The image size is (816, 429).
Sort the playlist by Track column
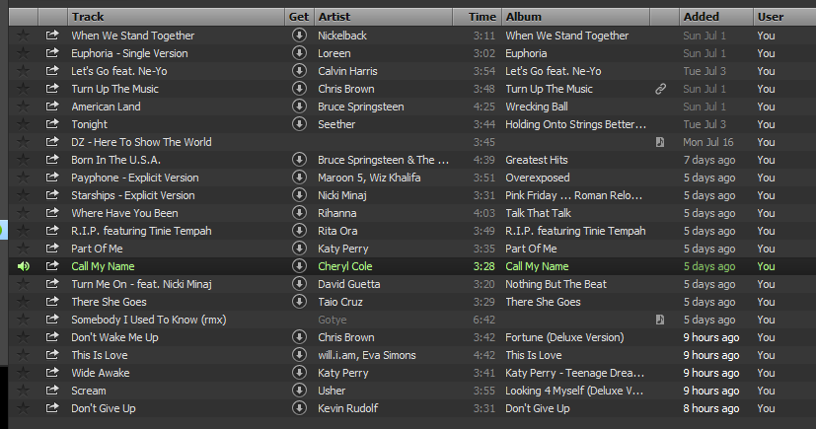click(x=89, y=17)
